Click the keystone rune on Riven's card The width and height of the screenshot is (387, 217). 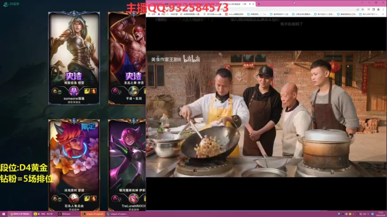point(55,91)
